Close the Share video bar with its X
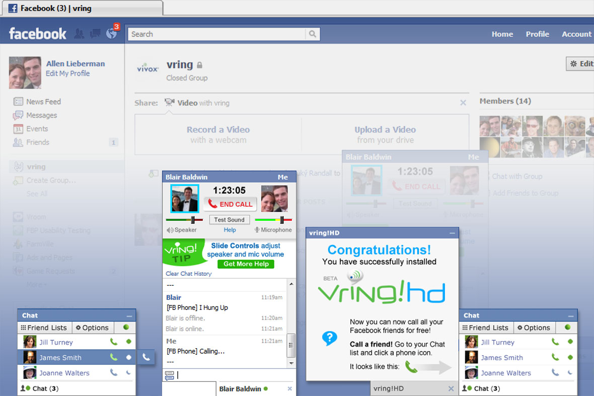 [x=463, y=103]
